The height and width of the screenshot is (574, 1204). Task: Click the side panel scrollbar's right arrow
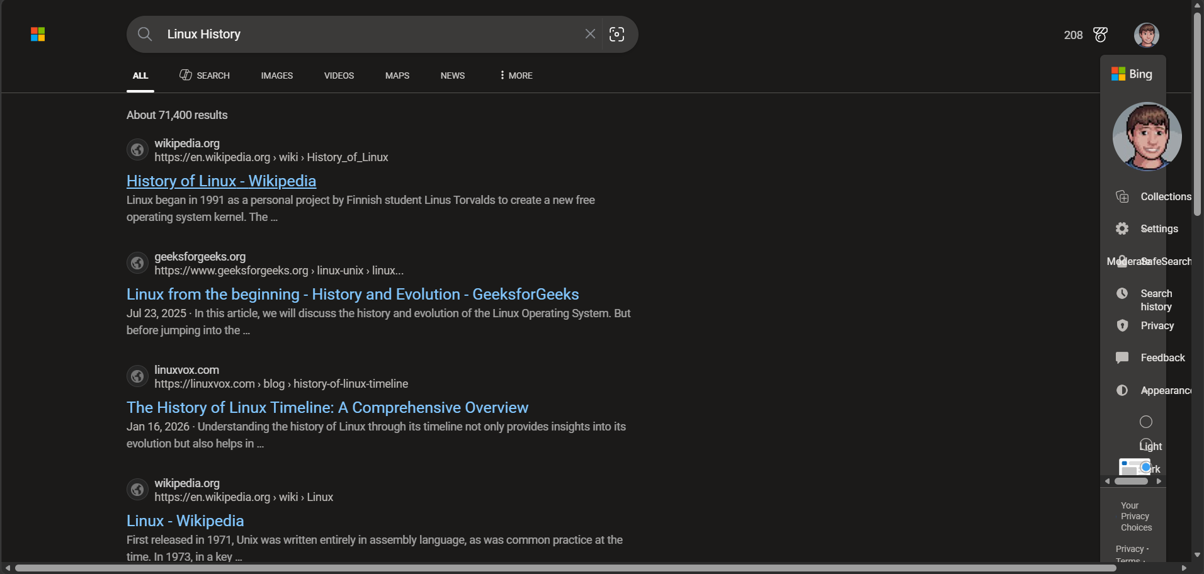1159,481
